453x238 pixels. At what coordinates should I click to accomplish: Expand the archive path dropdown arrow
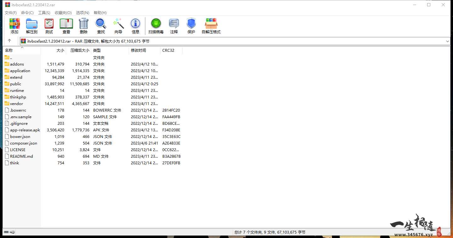point(447,41)
